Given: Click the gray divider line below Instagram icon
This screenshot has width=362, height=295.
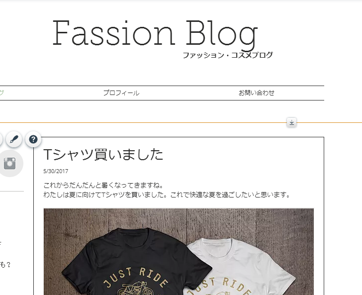Looking at the screenshot, I should pyautogui.click(x=11, y=191).
